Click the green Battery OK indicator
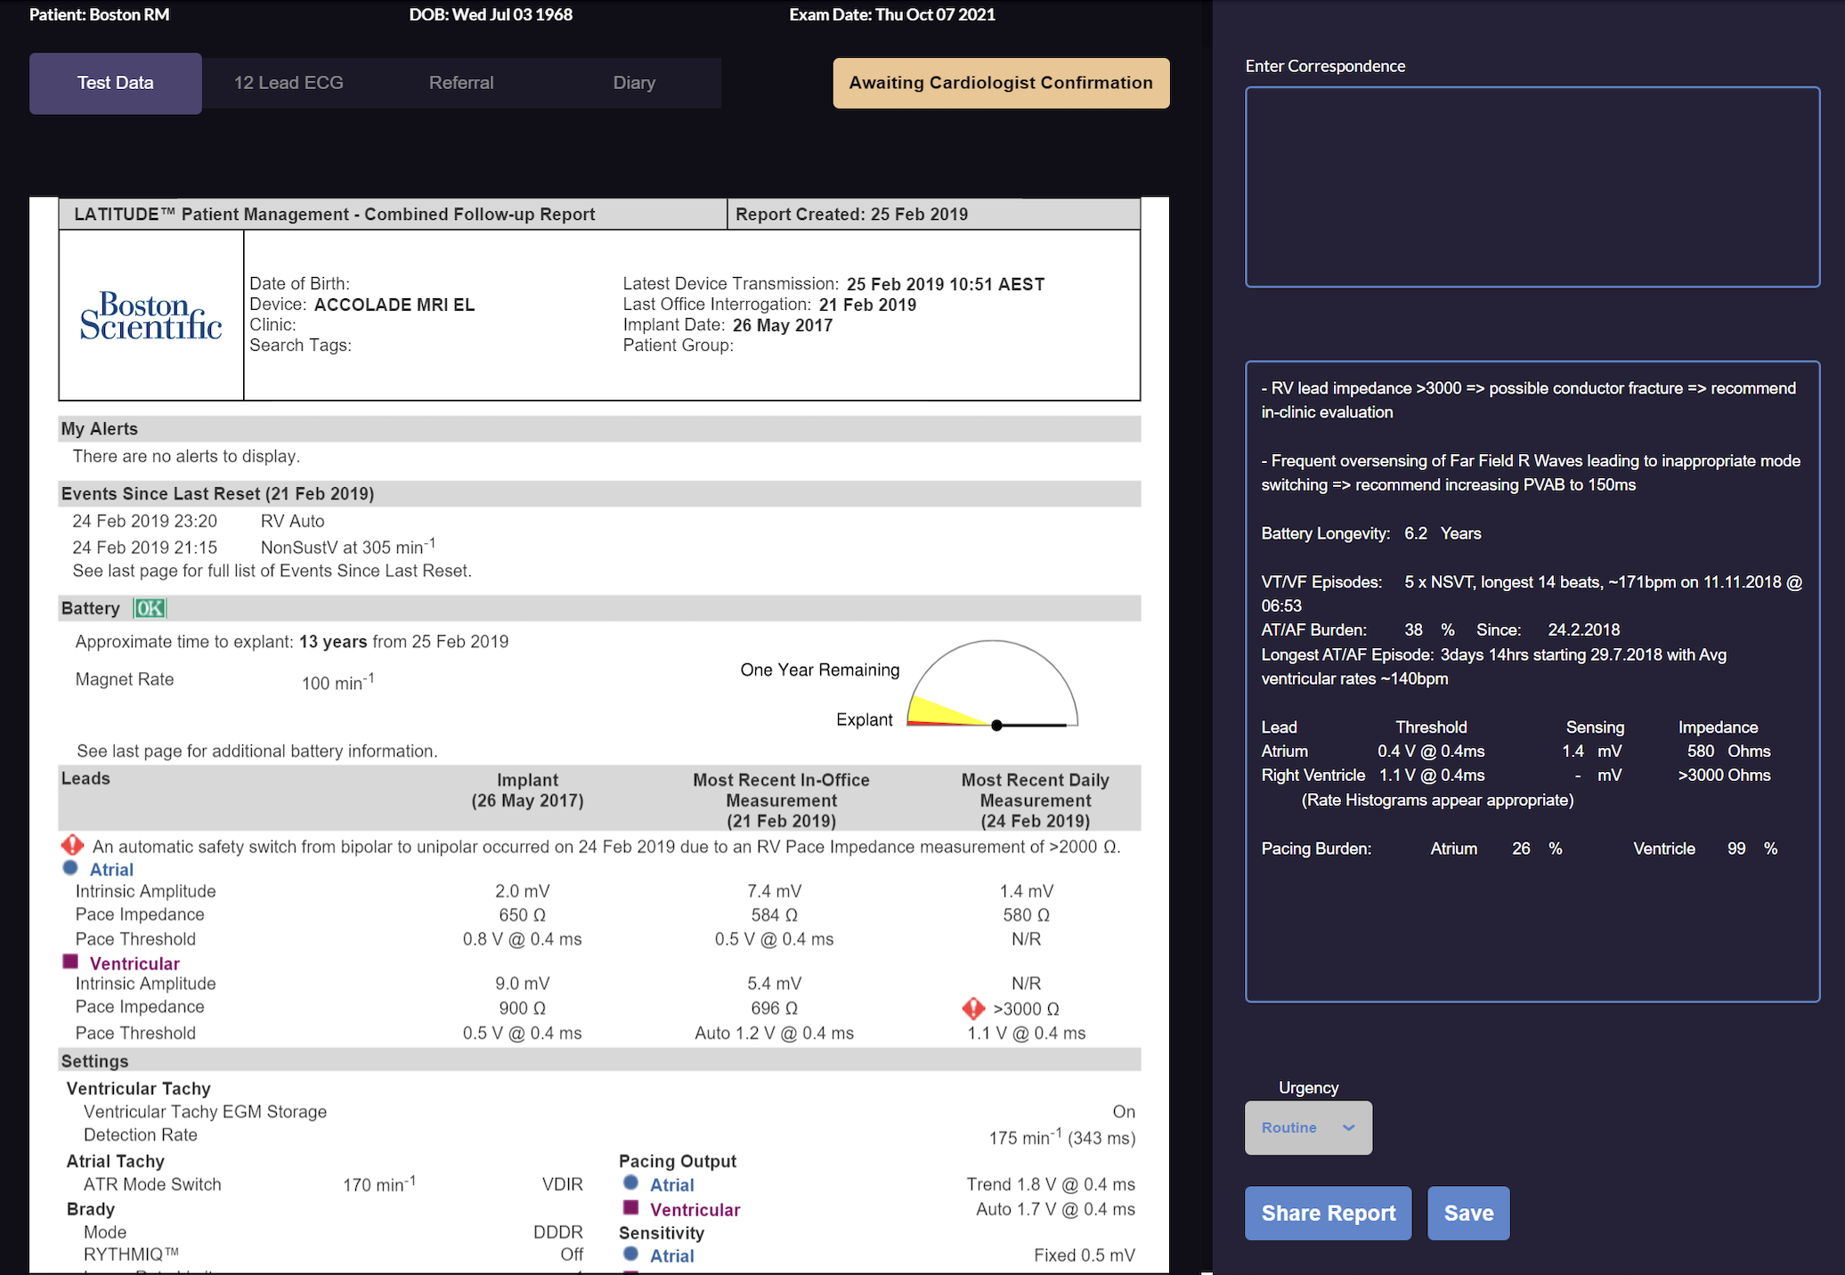 tap(150, 608)
